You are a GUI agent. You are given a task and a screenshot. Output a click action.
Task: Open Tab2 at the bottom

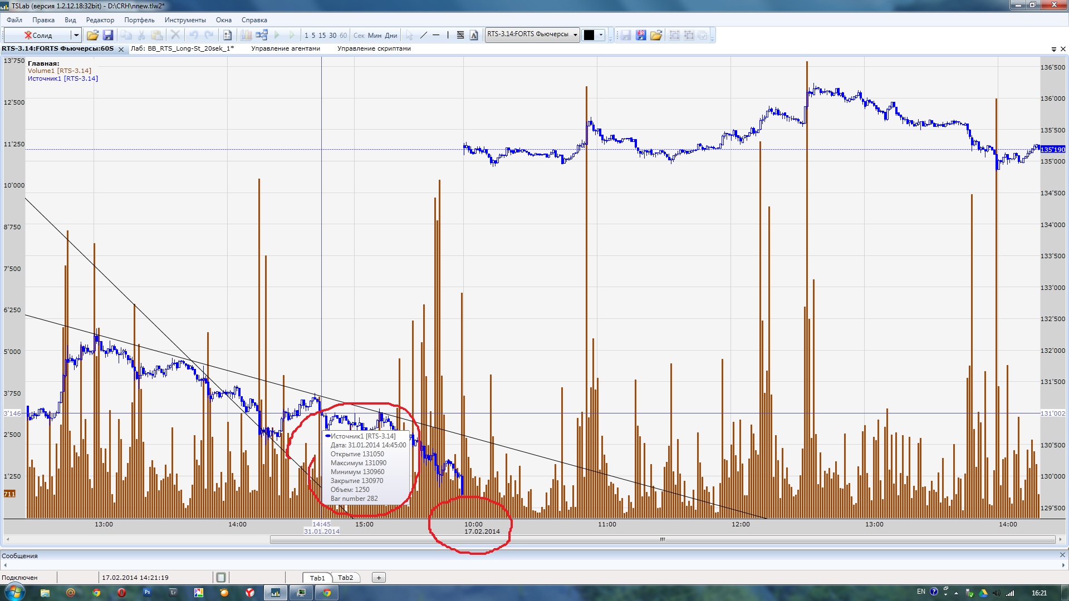coord(345,578)
